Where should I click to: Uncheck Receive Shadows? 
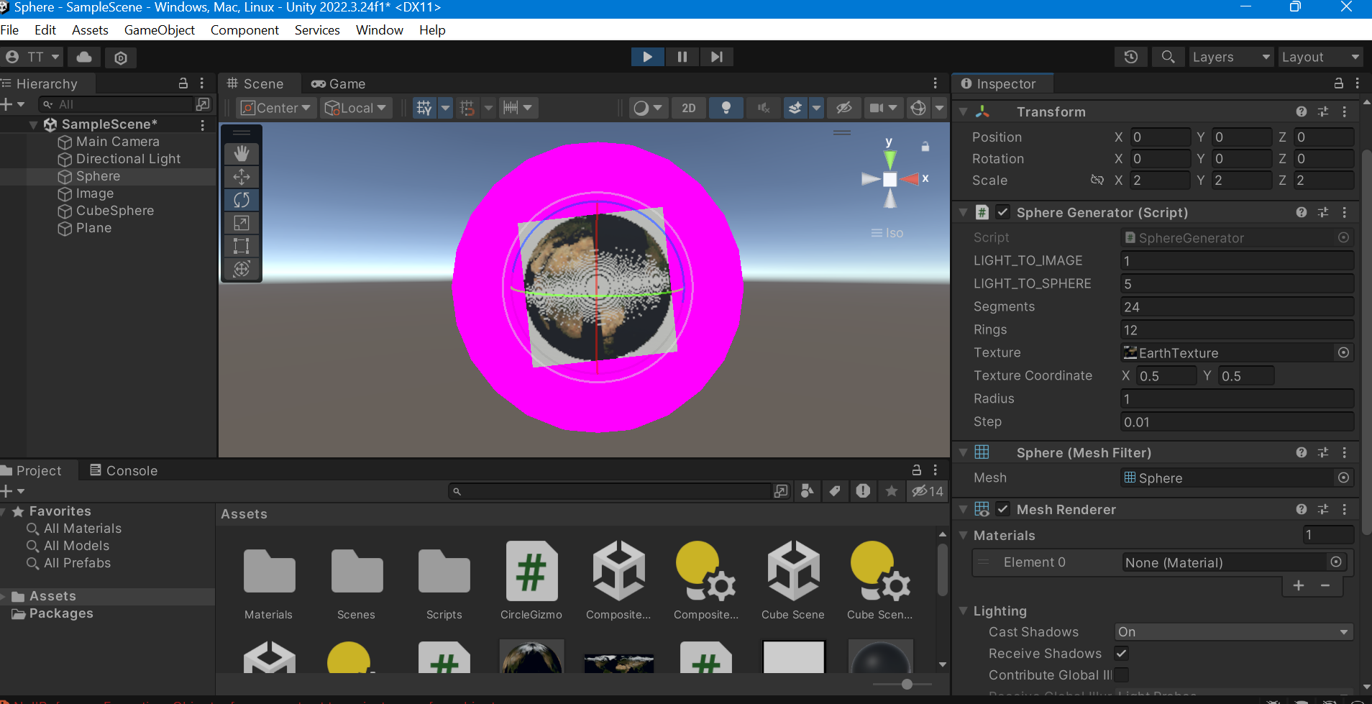click(1121, 653)
